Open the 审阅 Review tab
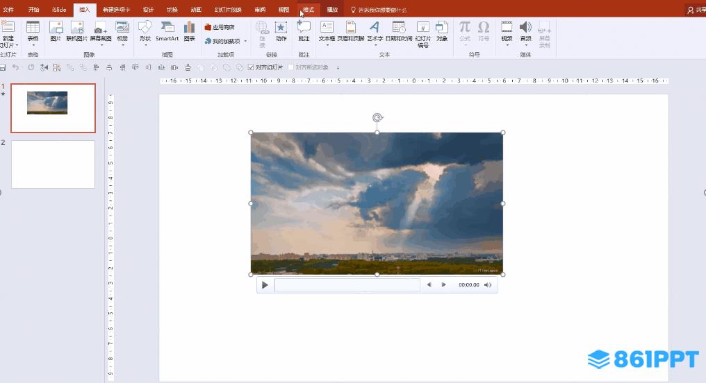 click(x=260, y=10)
